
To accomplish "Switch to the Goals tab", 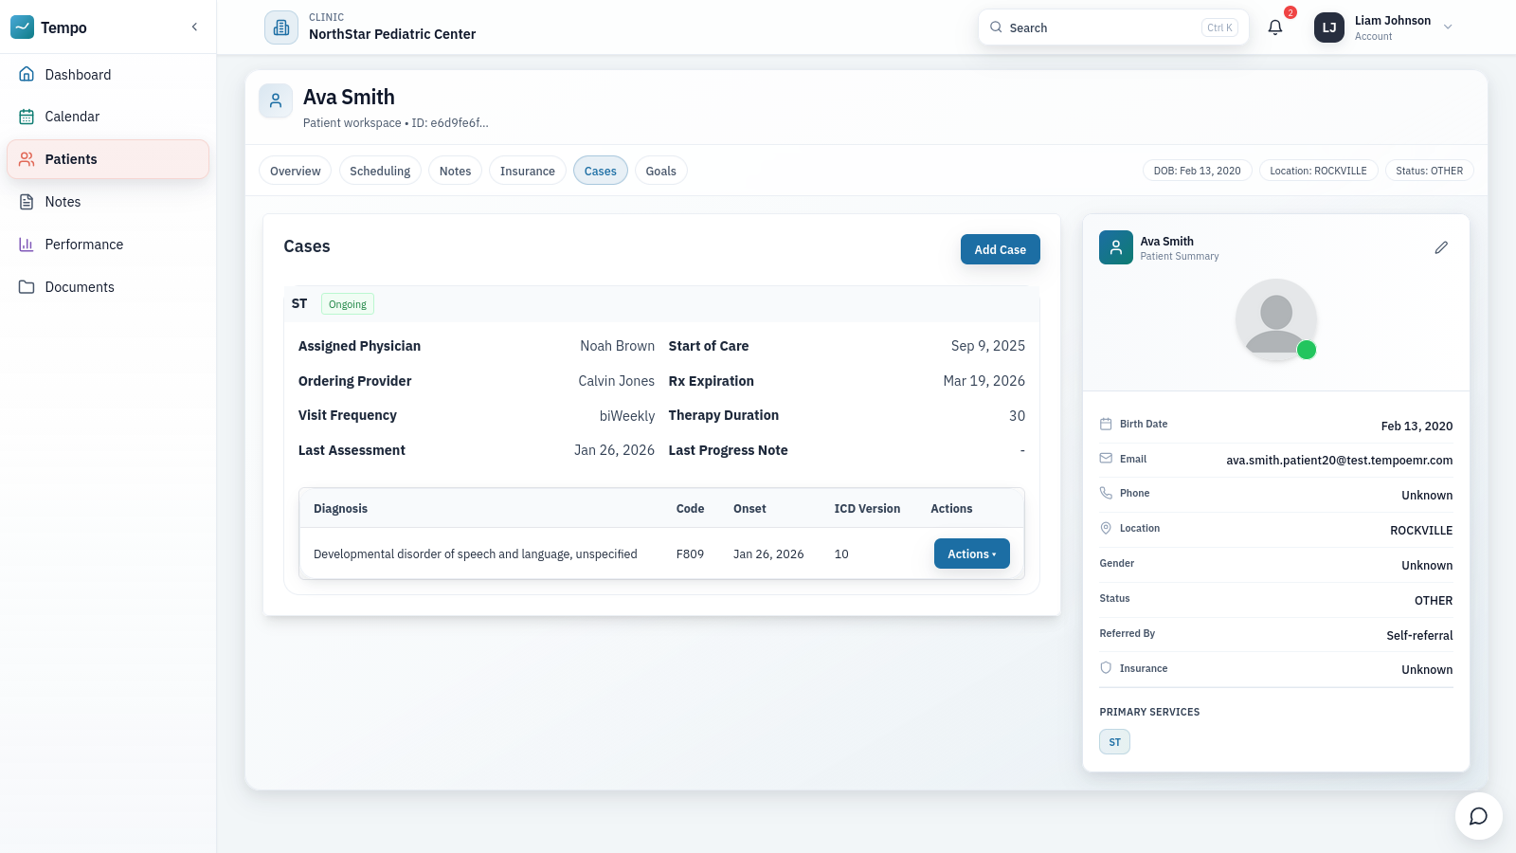I will coord(661,171).
